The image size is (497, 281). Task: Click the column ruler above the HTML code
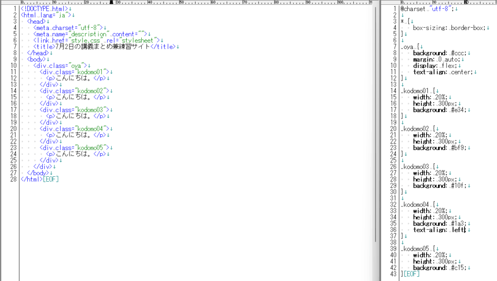(194, 2)
